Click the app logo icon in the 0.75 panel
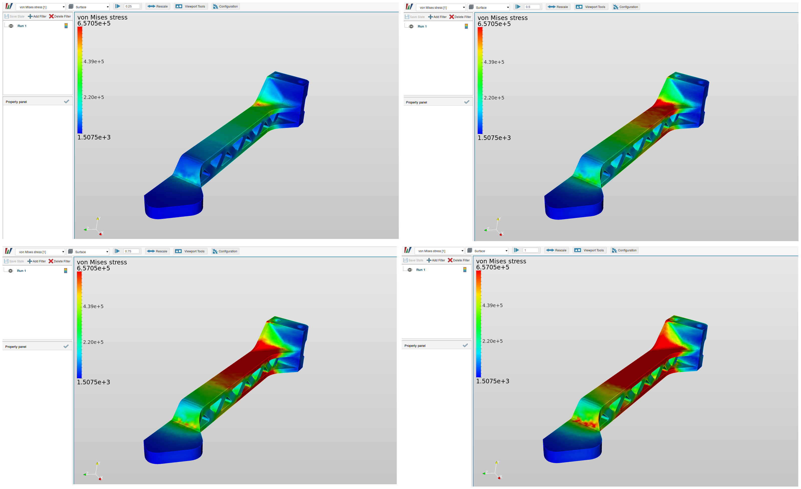The height and width of the screenshot is (489, 801). pos(9,251)
